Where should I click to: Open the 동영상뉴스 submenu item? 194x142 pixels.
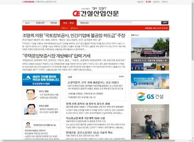74,28
